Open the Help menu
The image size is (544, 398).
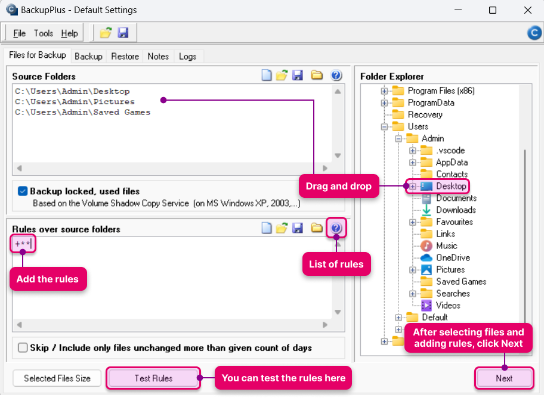[x=69, y=33]
